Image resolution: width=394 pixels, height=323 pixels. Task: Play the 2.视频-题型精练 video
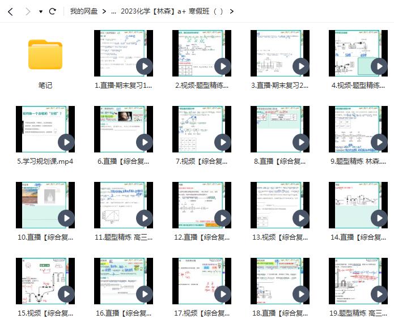223,66
